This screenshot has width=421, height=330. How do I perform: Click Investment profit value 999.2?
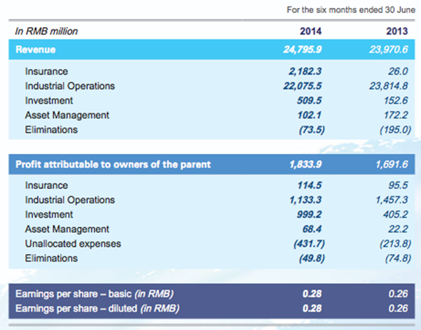(309, 215)
